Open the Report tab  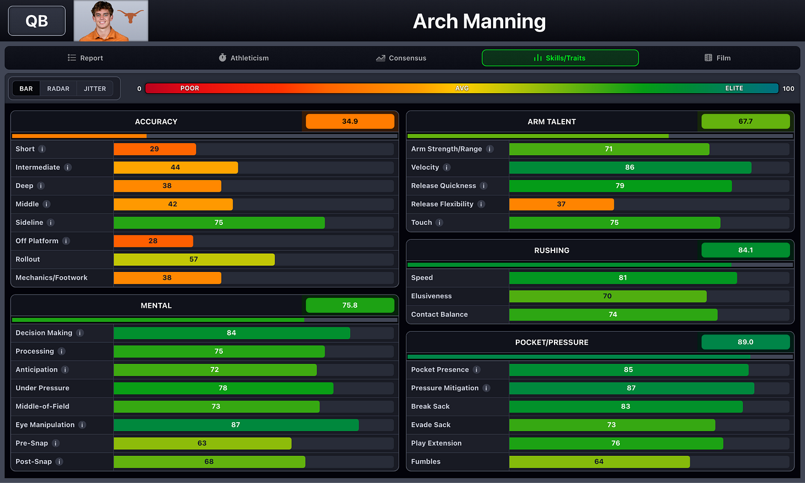point(85,58)
